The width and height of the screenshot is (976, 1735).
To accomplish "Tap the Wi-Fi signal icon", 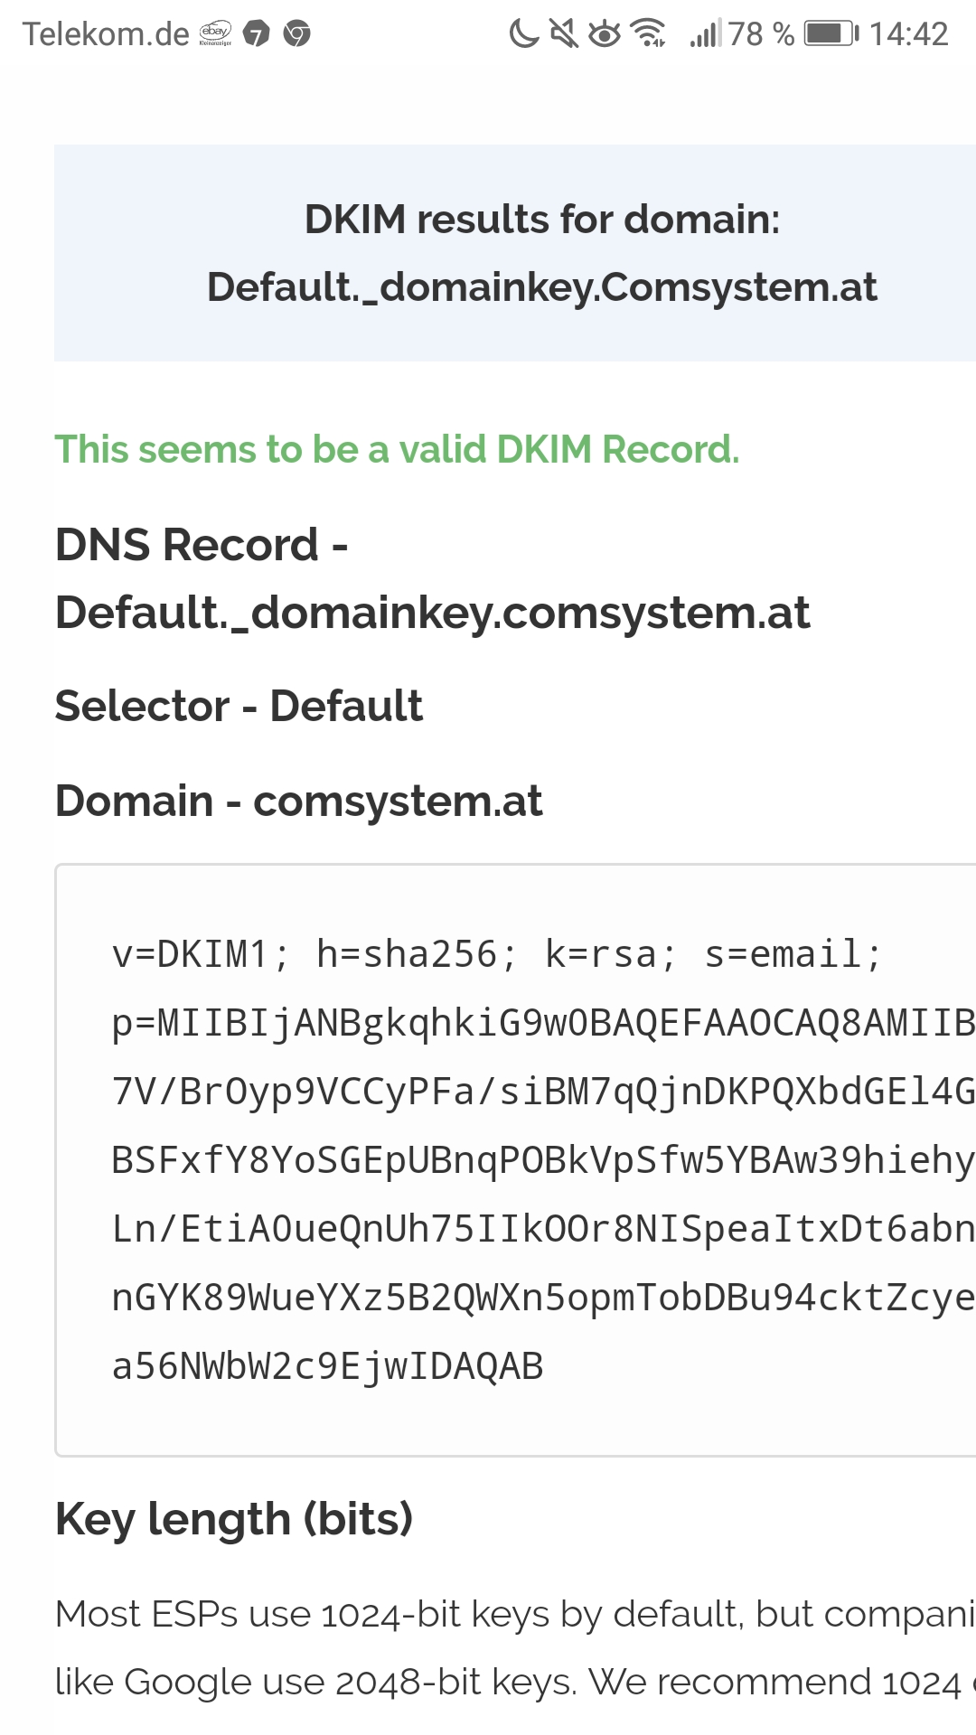I will pyautogui.click(x=649, y=34).
